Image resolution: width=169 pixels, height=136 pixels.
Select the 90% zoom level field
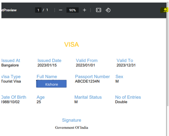click(72, 10)
